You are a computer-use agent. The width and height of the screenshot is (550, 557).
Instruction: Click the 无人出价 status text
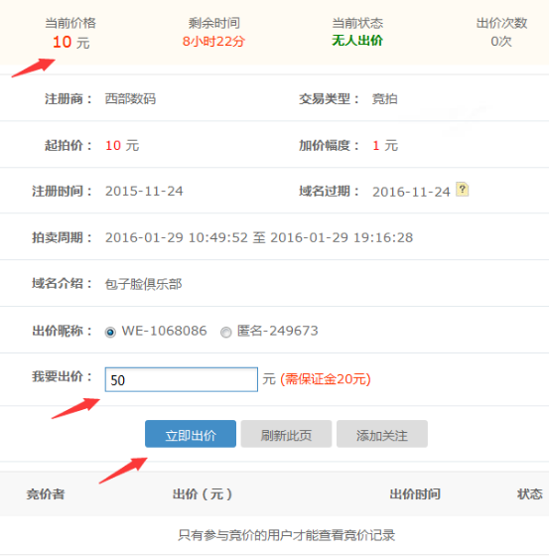[357, 41]
